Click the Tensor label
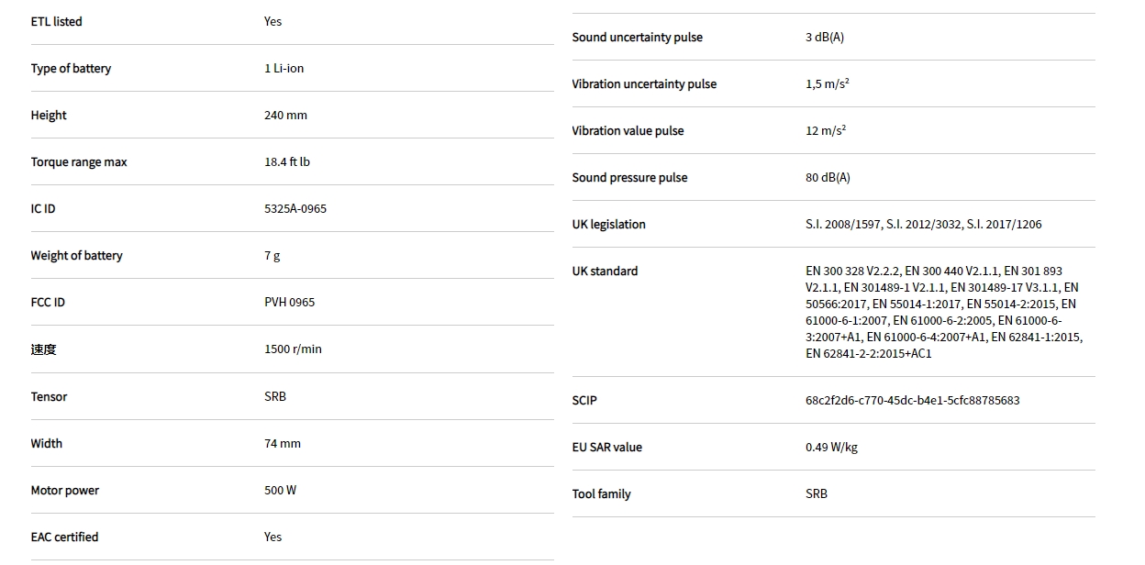Screen dimensions: 1145x565 click(x=49, y=396)
